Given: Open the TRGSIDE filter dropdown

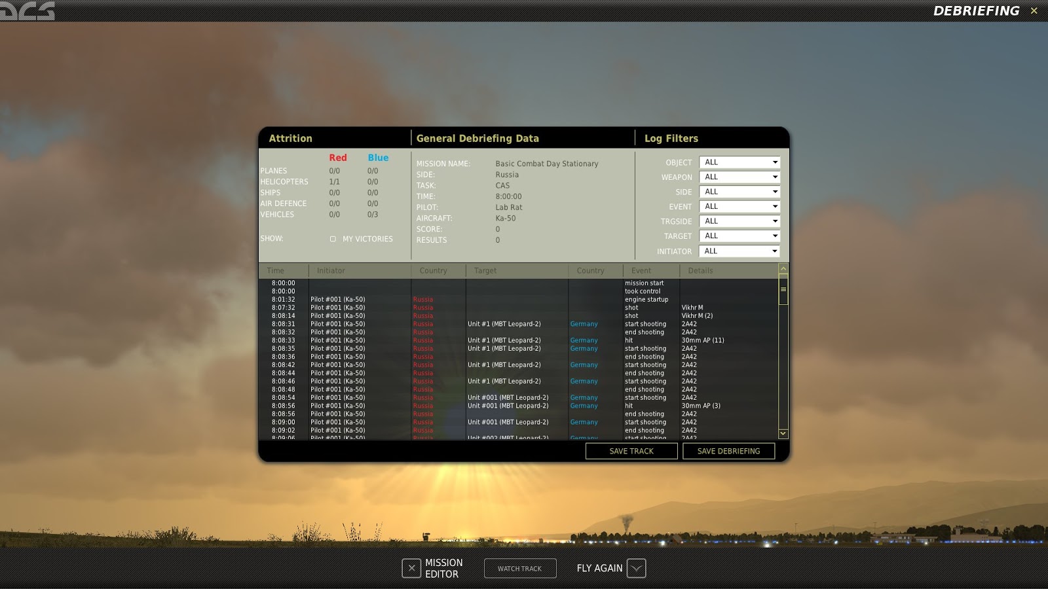Looking at the screenshot, I should click(x=739, y=221).
